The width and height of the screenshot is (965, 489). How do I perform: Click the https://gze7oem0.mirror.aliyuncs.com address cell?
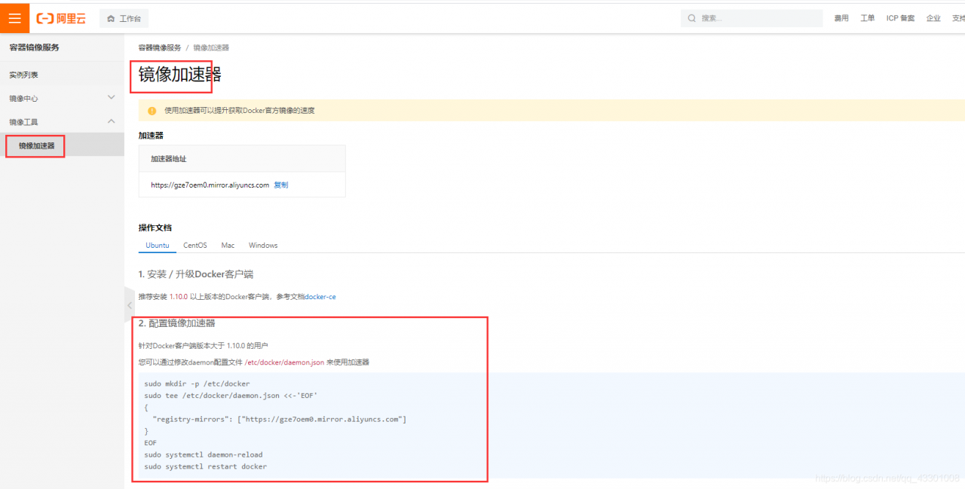click(210, 185)
